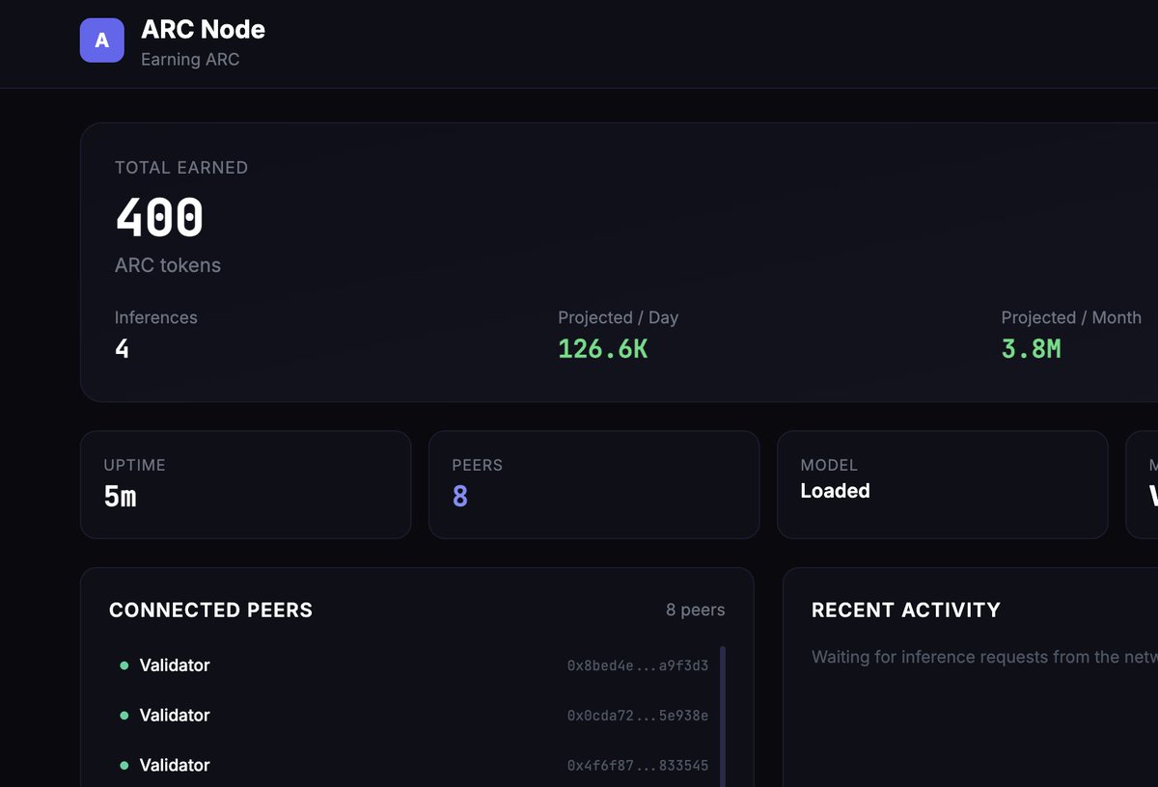Click the connected peers list scrollbar
This screenshot has width=1158, height=787.
point(723,717)
